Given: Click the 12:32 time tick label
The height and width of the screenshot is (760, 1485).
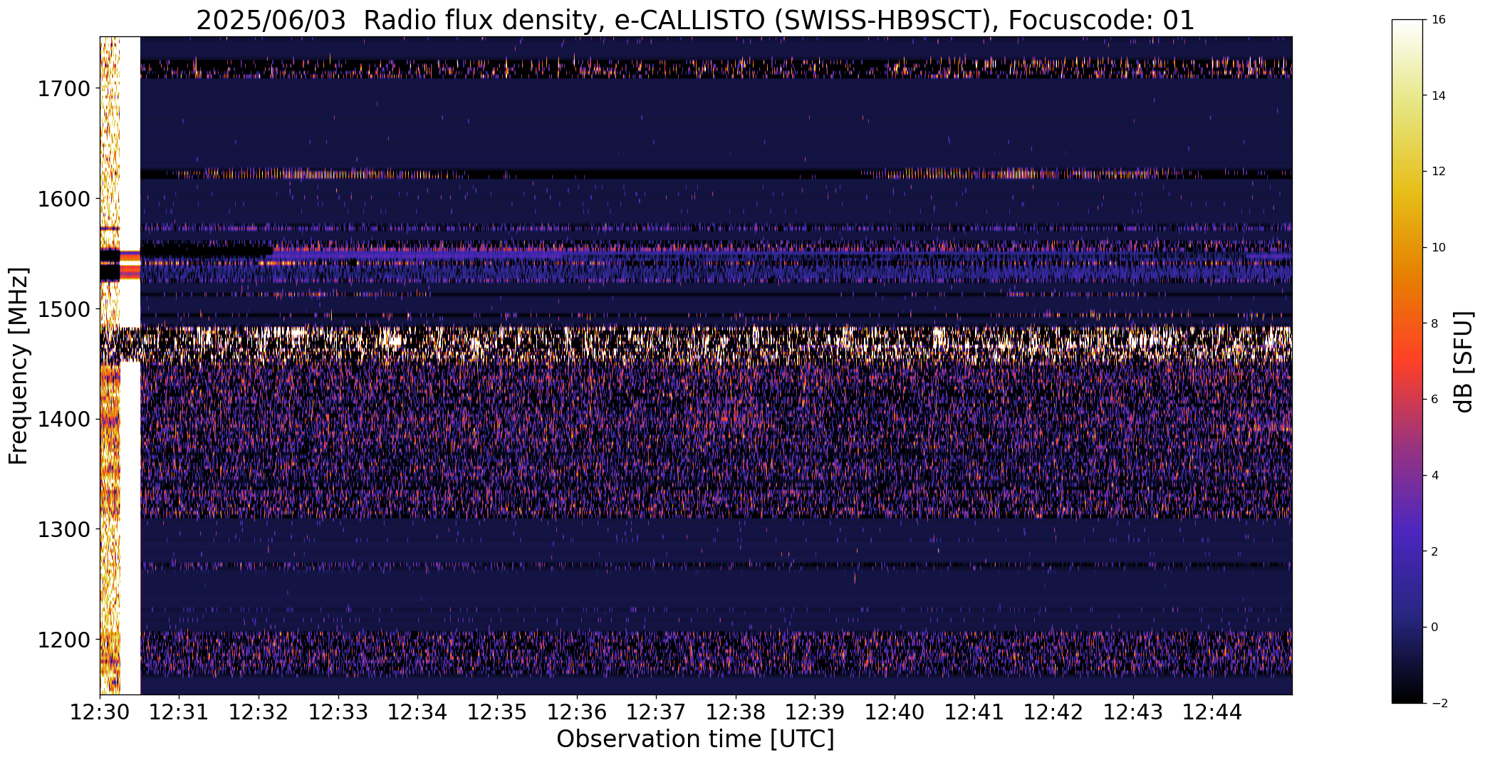Looking at the screenshot, I should pos(259,712).
